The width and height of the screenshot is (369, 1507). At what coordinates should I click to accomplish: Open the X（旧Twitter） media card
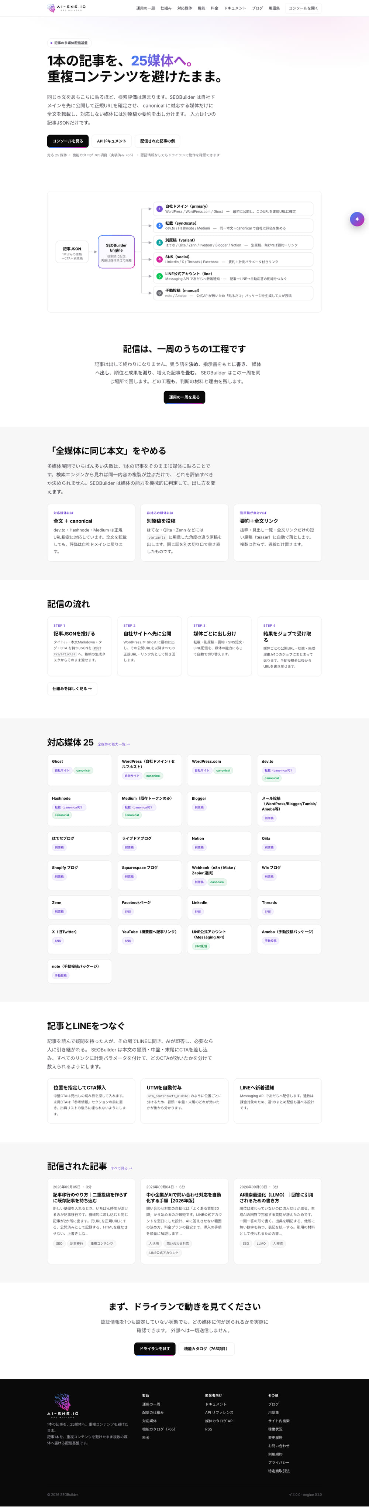point(79,939)
